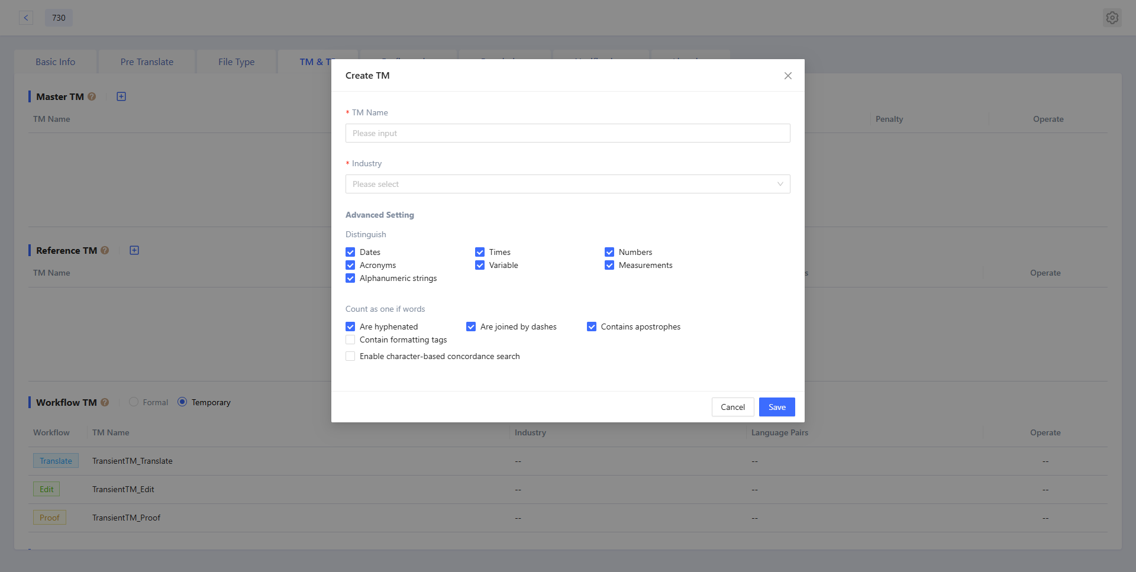
Task: Switch to the Pre Translate tab
Action: click(147, 62)
